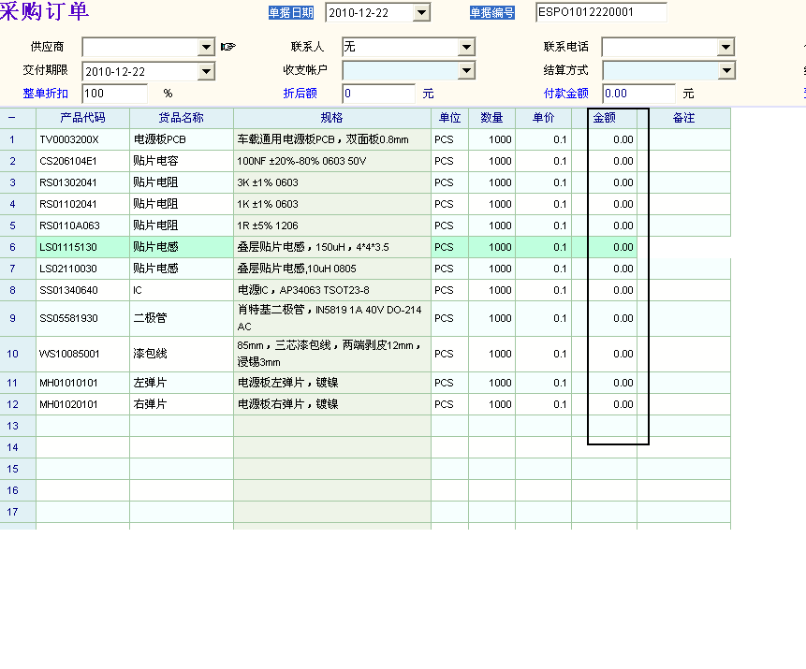Click the 整单折扣 link label

46,94
